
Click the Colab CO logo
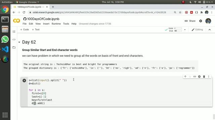coord(16,21)
